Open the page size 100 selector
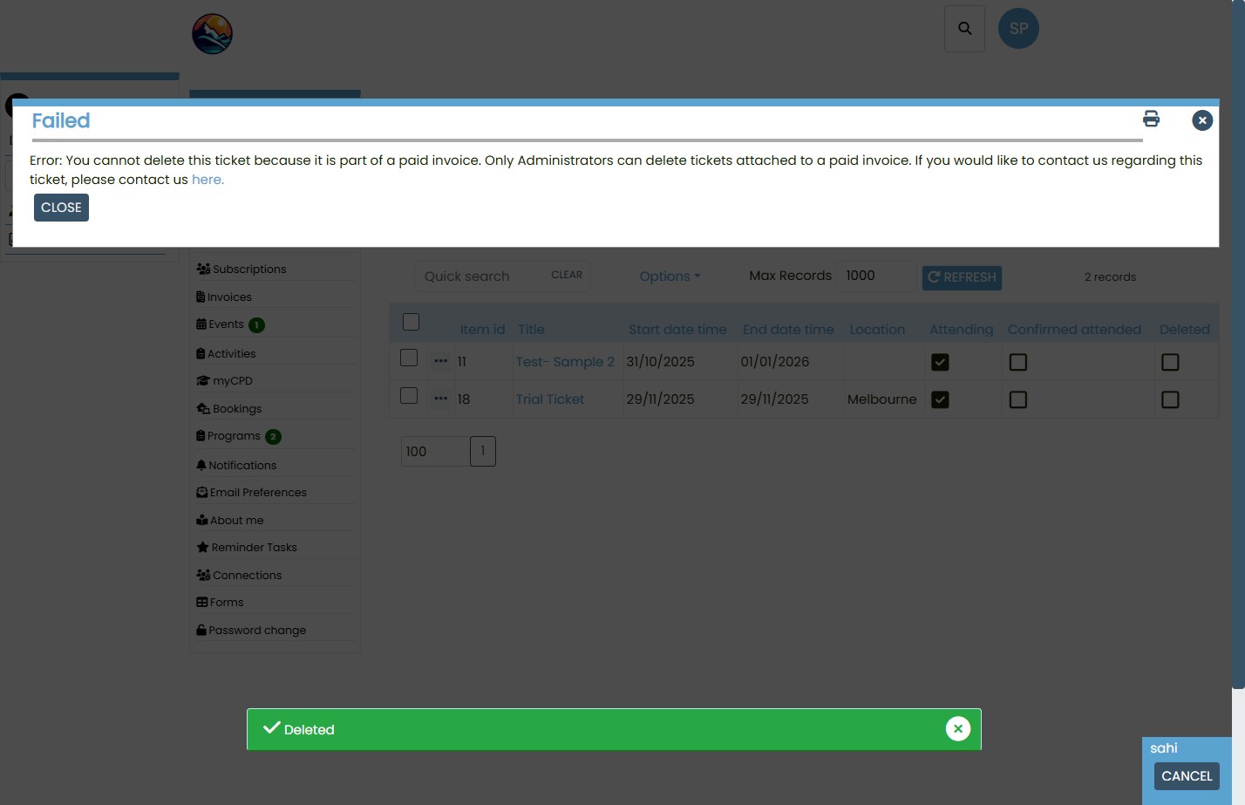1245x805 pixels. [434, 451]
